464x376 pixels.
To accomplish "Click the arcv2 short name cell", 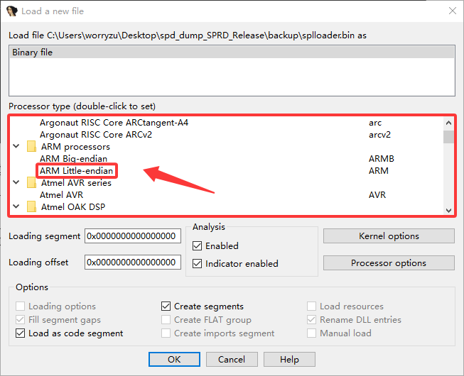I will coord(379,135).
